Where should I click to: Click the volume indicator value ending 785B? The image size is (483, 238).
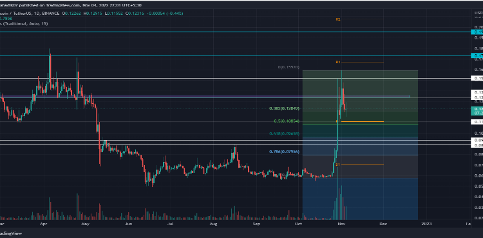(x=6, y=19)
